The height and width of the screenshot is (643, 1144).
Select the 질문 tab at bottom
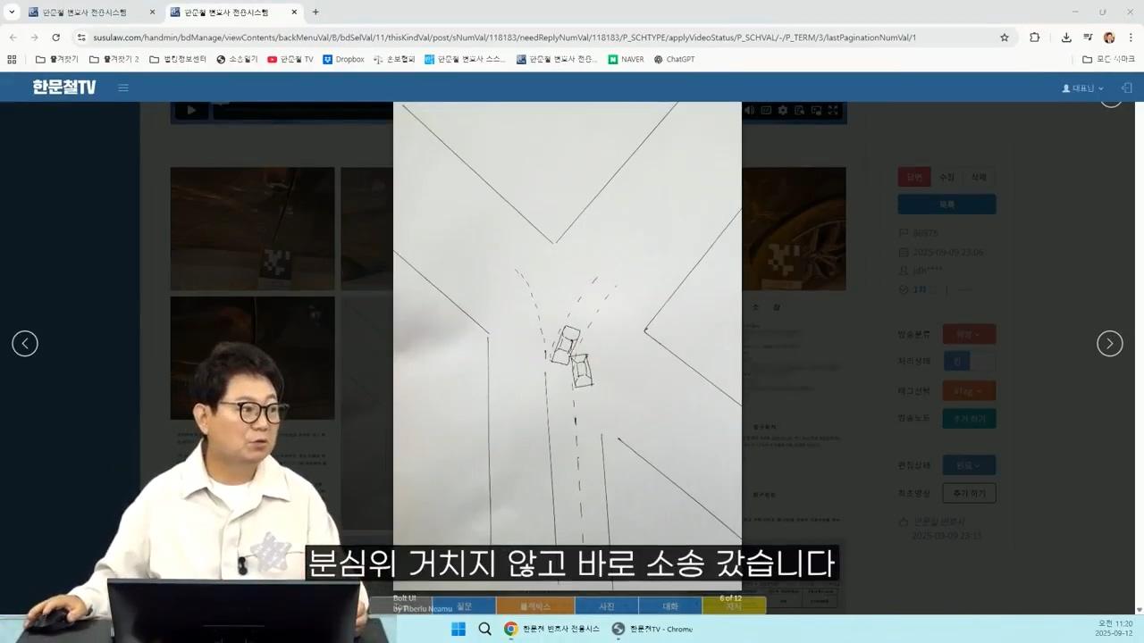tap(464, 606)
